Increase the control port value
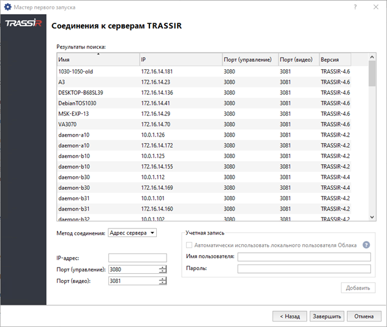This screenshot has width=387, height=327. pyautogui.click(x=162, y=267)
